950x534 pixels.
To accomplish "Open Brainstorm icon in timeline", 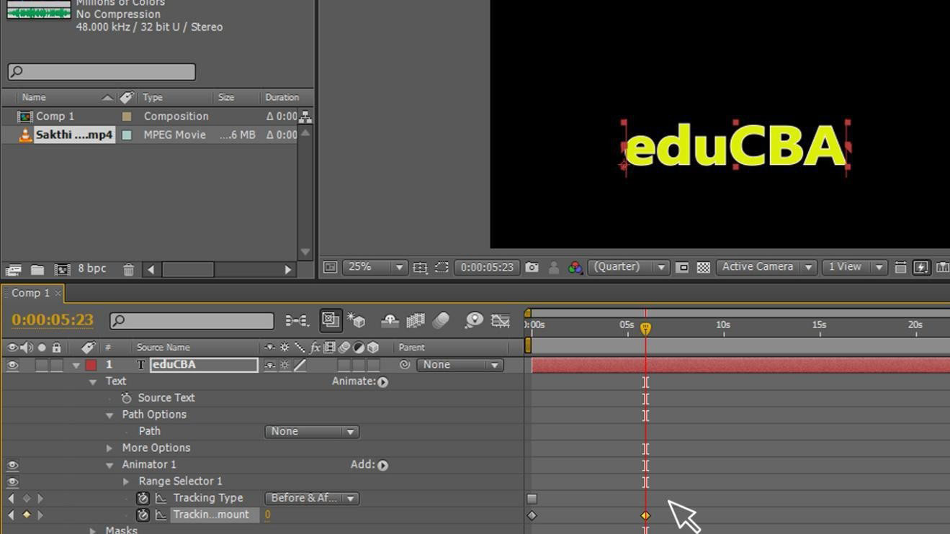I will tap(473, 320).
